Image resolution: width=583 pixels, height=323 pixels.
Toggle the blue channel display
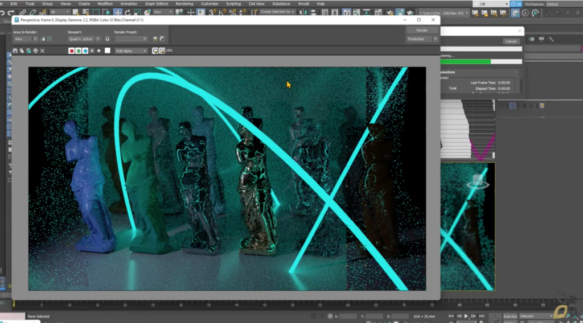[85, 51]
